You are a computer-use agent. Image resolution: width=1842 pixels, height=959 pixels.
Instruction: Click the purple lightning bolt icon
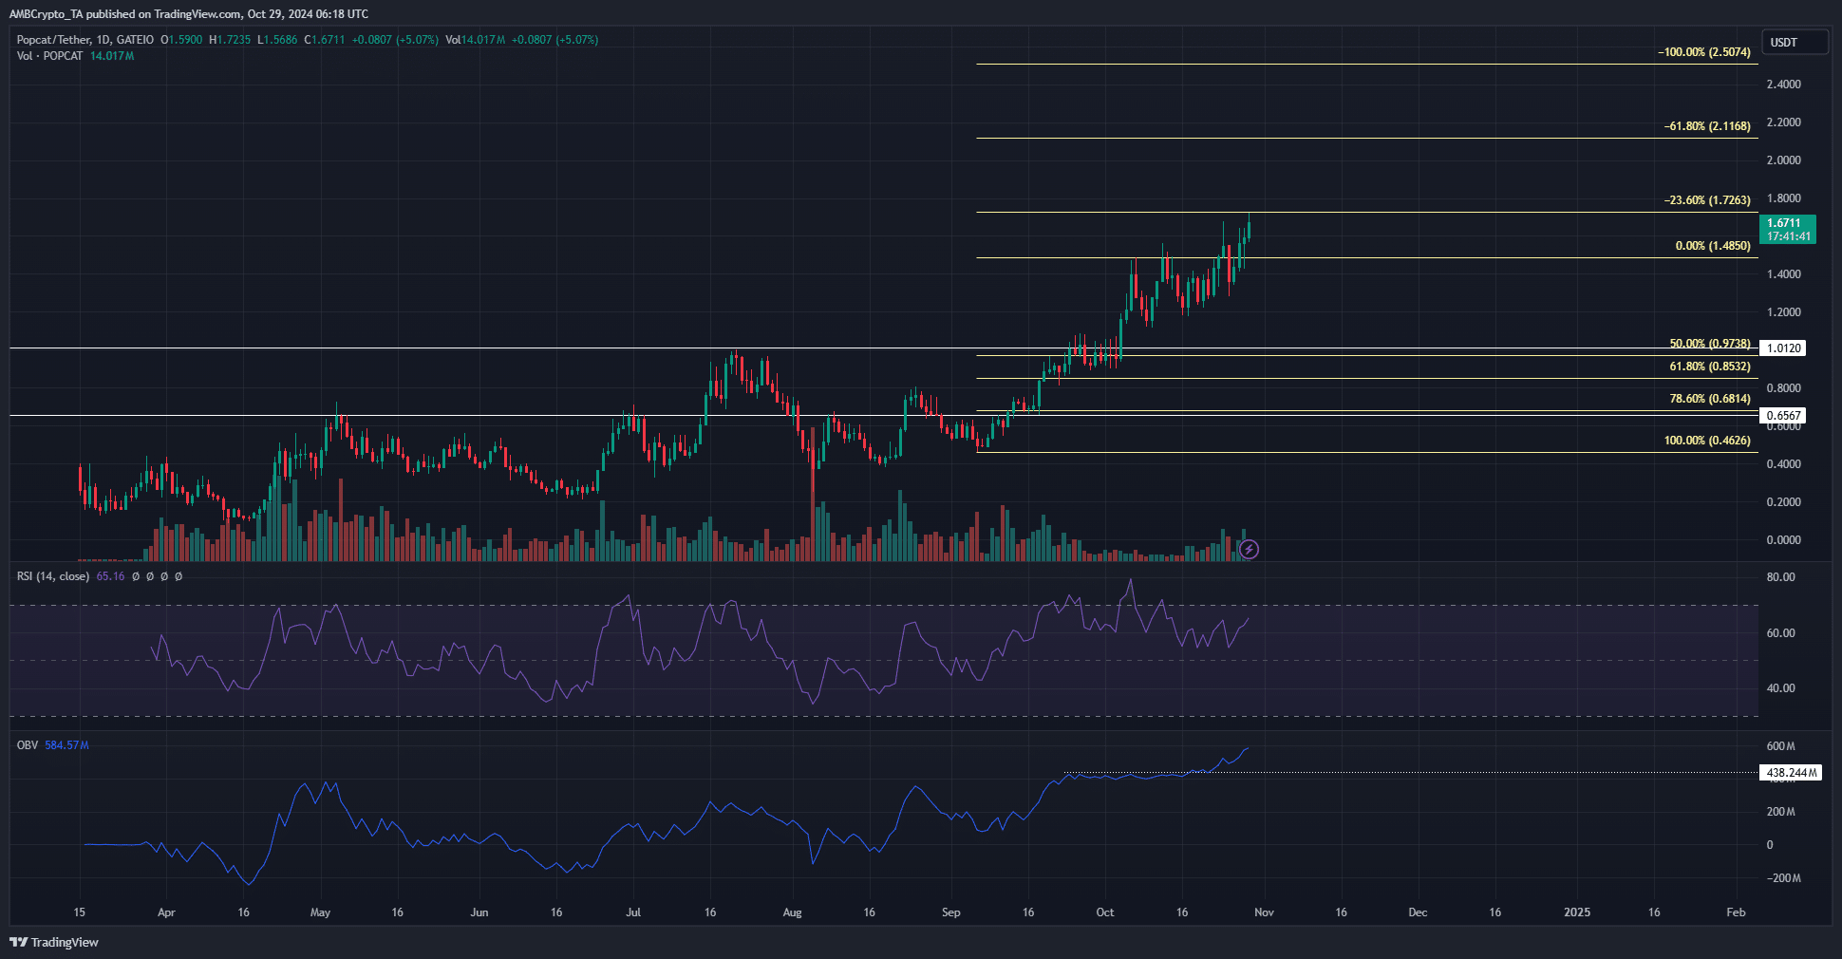(x=1250, y=549)
